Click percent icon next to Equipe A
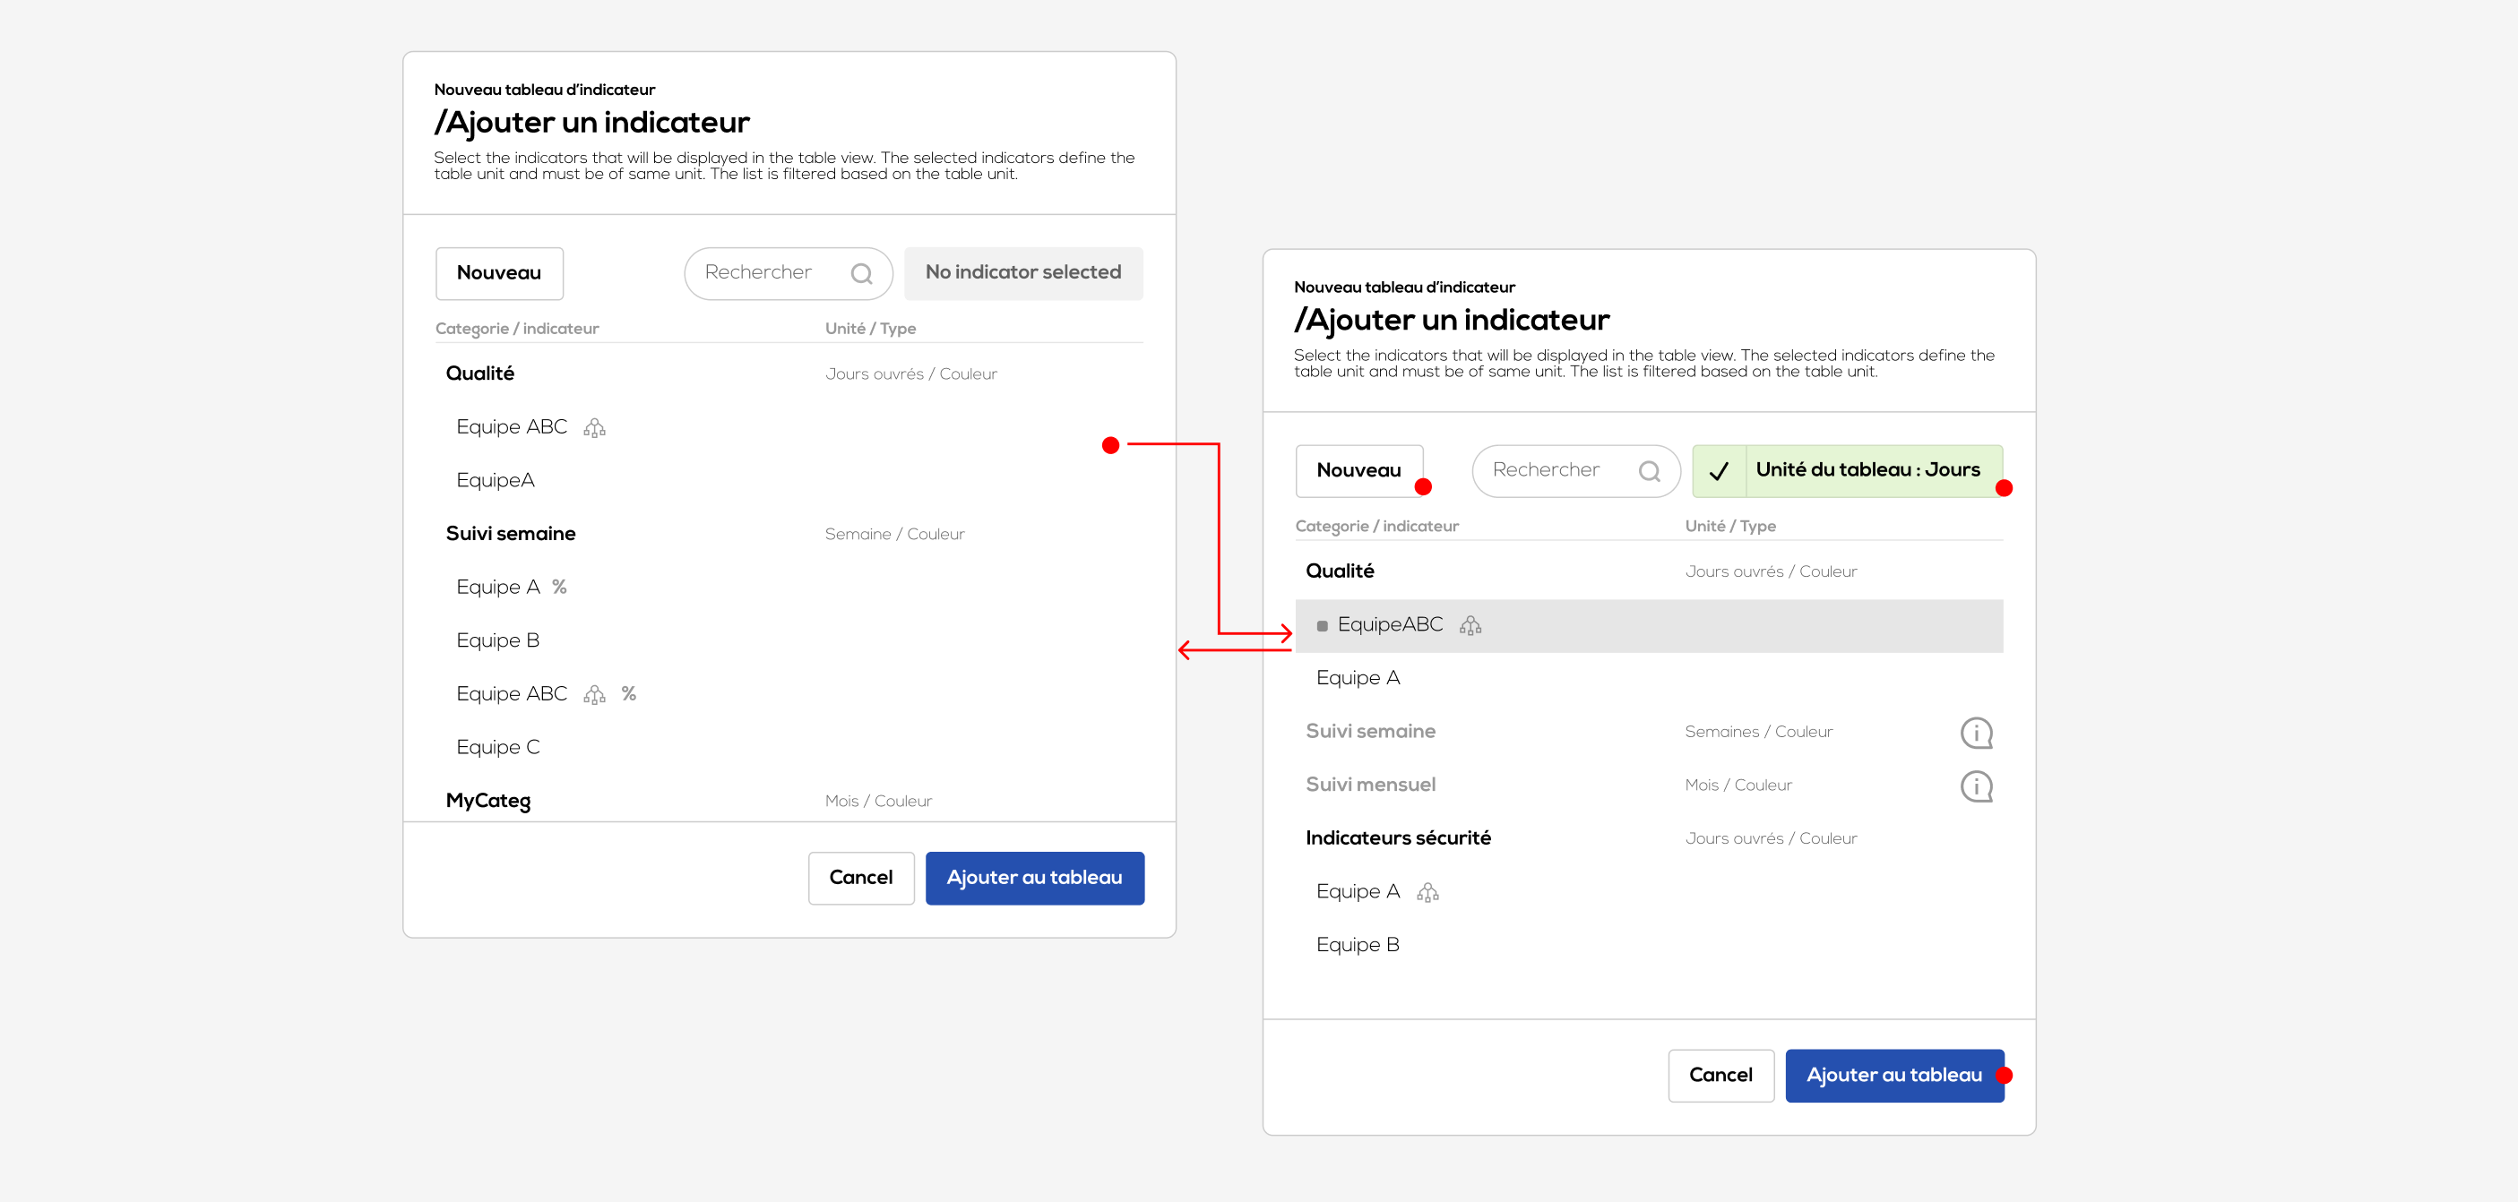 tap(559, 587)
